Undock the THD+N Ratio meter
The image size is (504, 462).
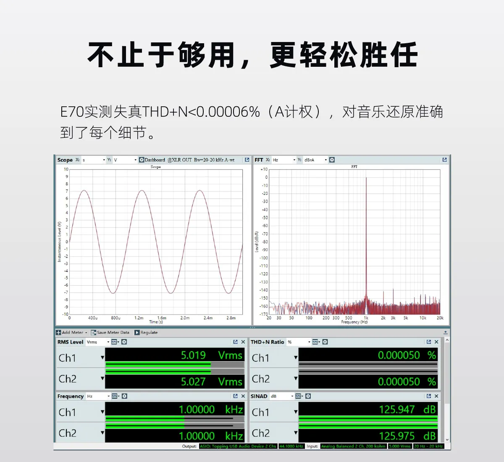(x=428, y=342)
